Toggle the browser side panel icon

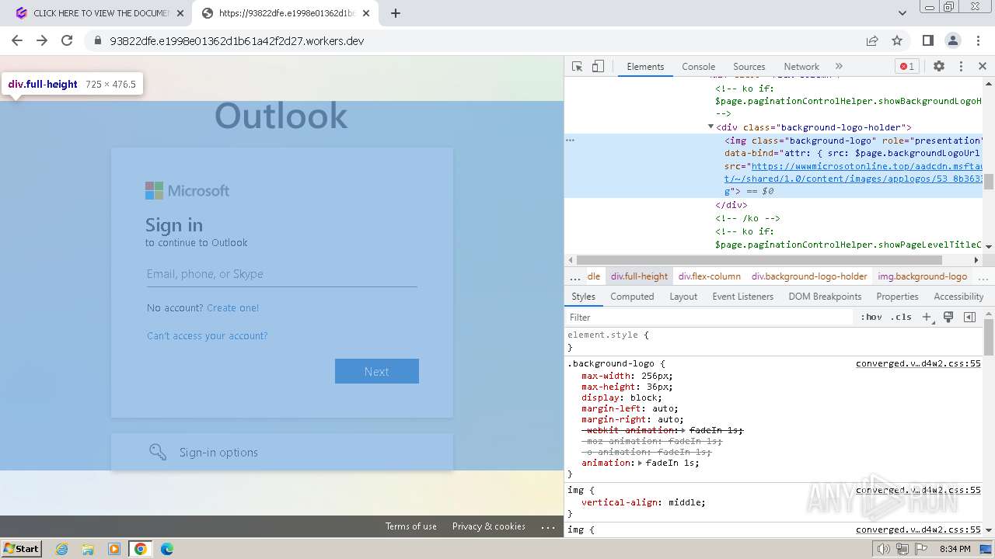click(x=927, y=40)
